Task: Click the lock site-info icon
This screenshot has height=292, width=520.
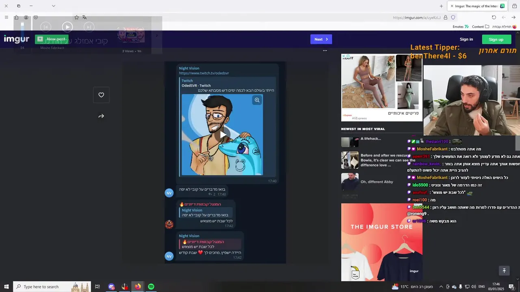Action: [x=446, y=17]
